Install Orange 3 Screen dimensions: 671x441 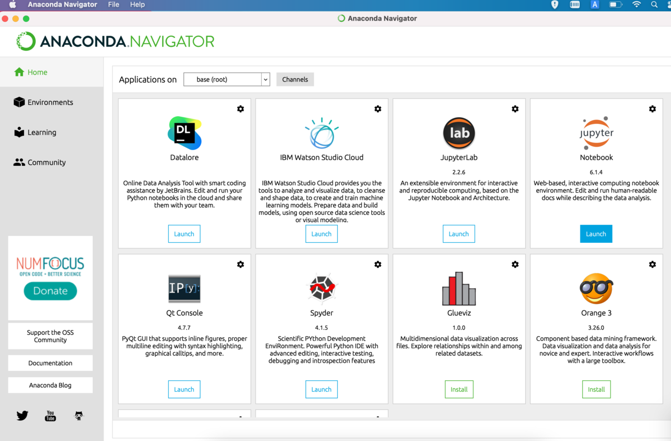click(596, 390)
